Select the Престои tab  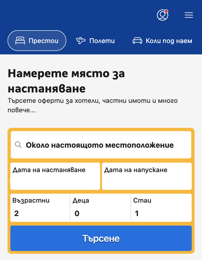(x=37, y=41)
